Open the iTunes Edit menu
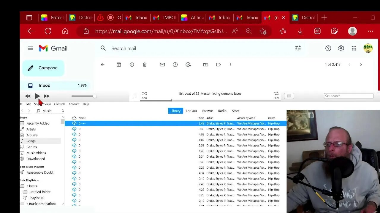380x213 pixels. 28,104
